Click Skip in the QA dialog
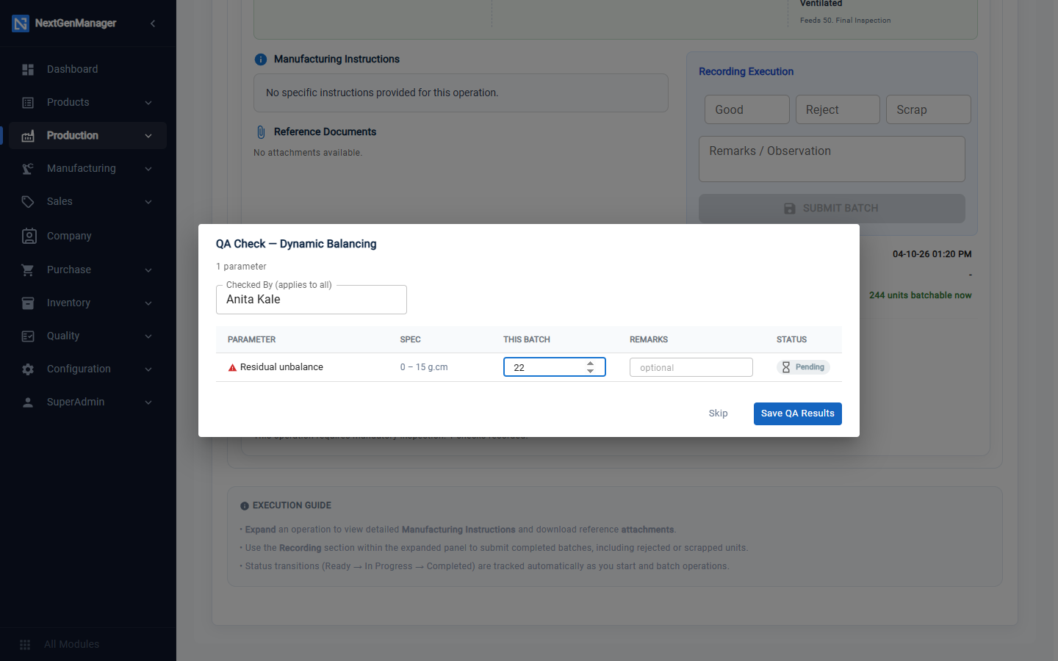Viewport: 1058px width, 661px height. [719, 413]
